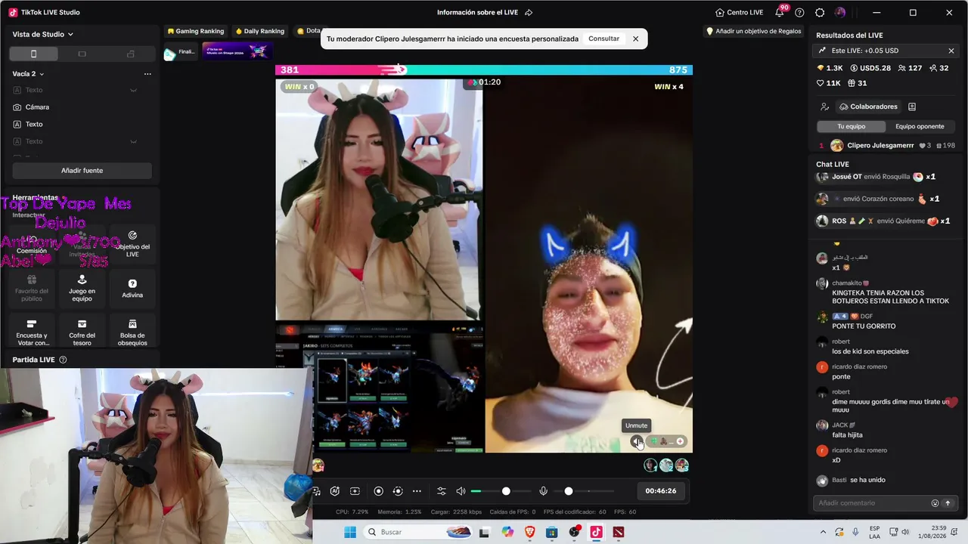Open the Partida LIVE help icon

pyautogui.click(x=63, y=360)
